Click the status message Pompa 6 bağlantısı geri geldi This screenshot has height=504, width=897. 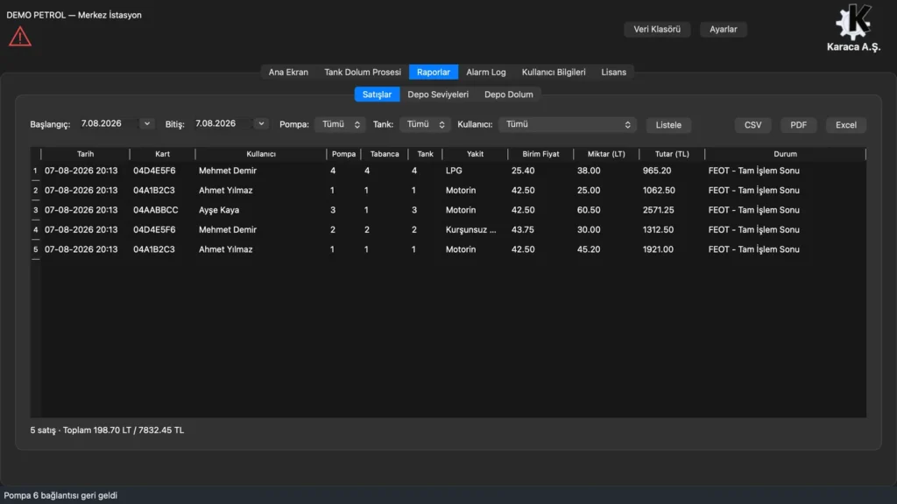(x=60, y=495)
